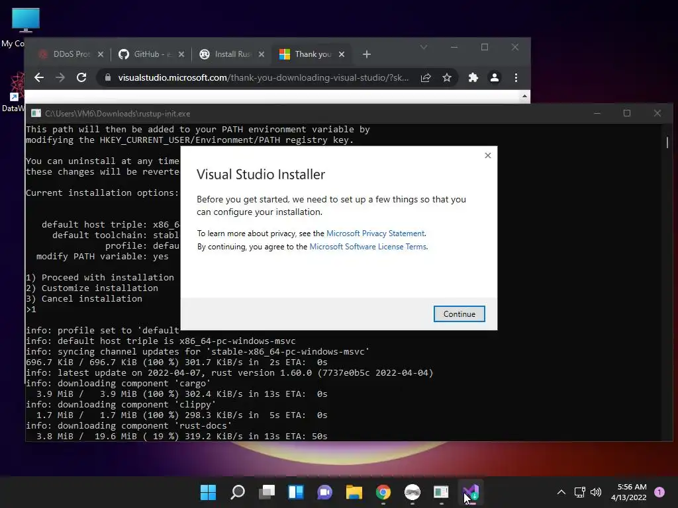Click the rustup-init.exe console title icon
Screen dimensions: 678x508
click(x=36, y=113)
